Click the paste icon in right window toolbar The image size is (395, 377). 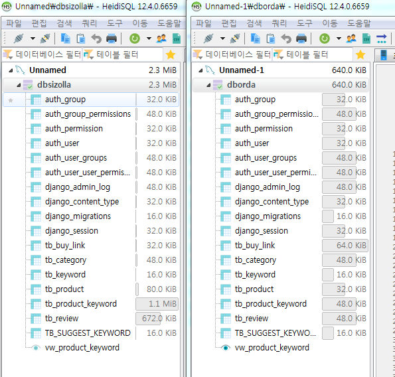[271, 38]
